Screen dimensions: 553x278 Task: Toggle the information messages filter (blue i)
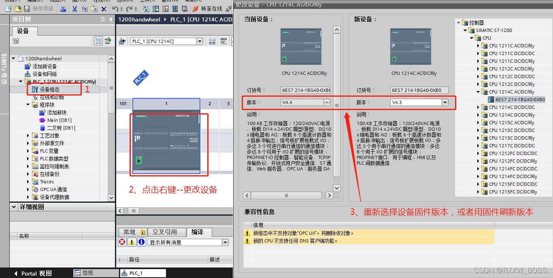click(141, 242)
